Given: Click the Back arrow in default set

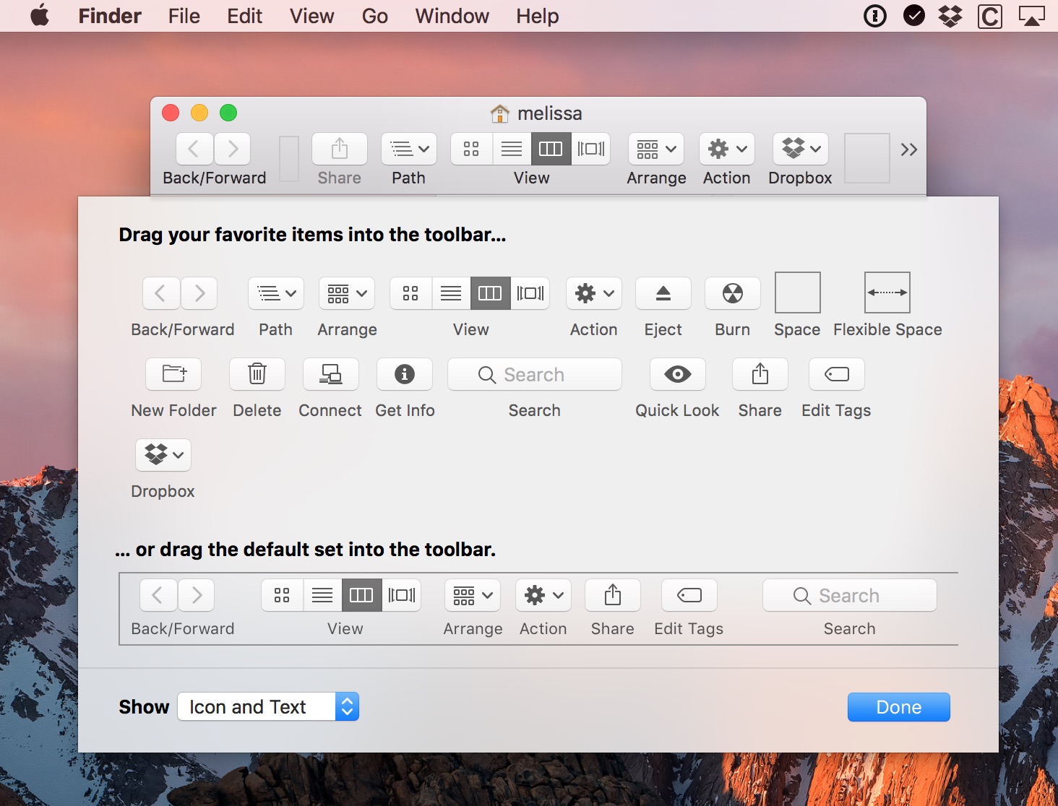Looking at the screenshot, I should [x=158, y=595].
